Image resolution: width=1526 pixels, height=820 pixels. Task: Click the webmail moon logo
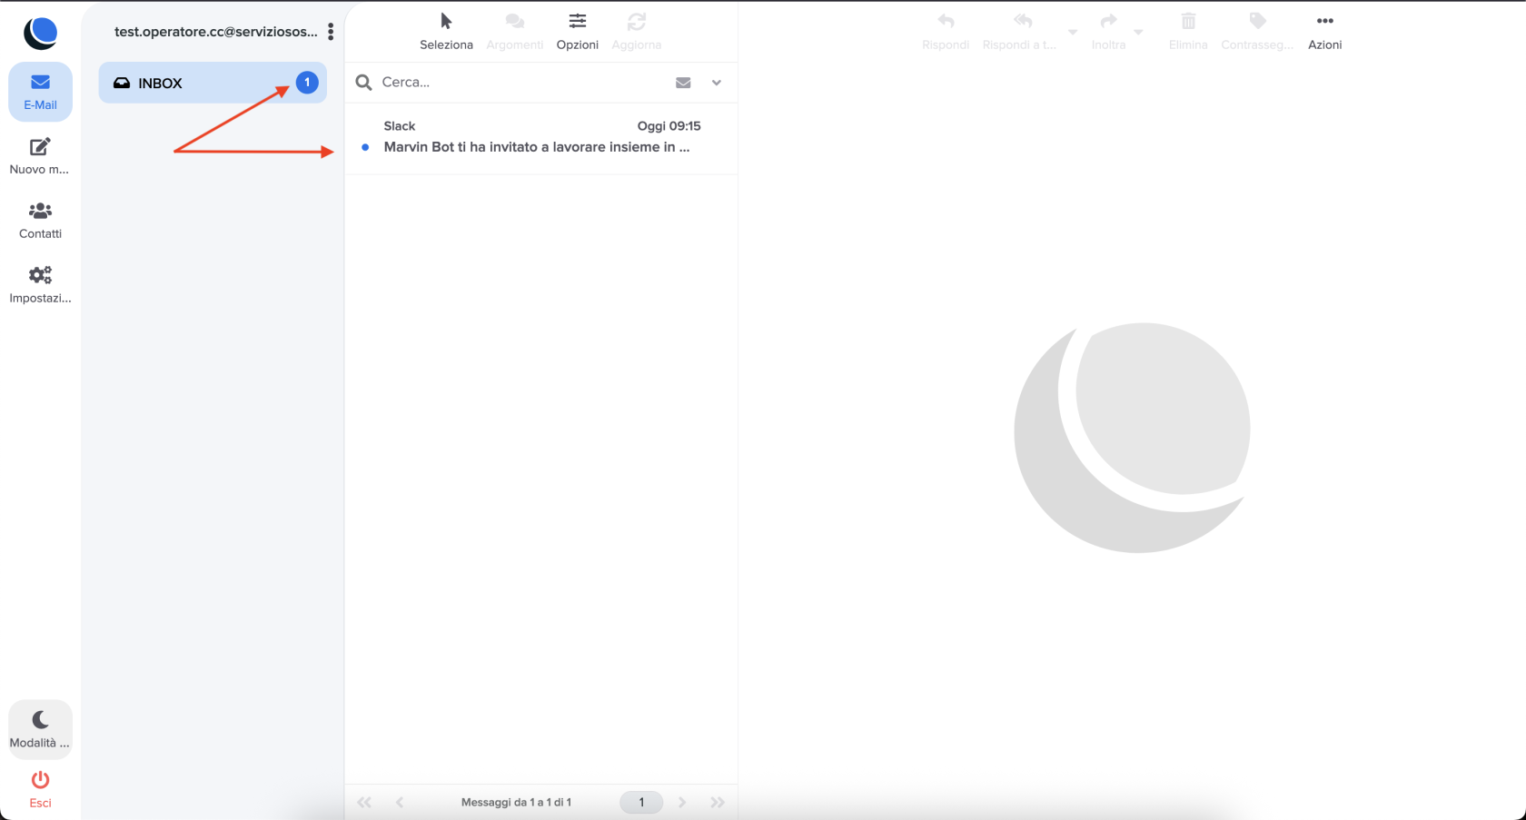40,33
